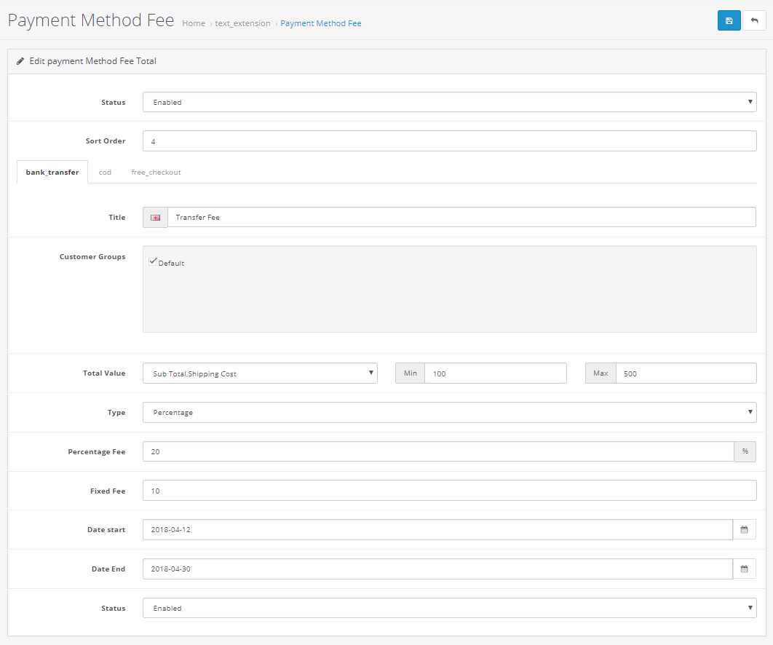Click the percent sign addon icon

[745, 452]
